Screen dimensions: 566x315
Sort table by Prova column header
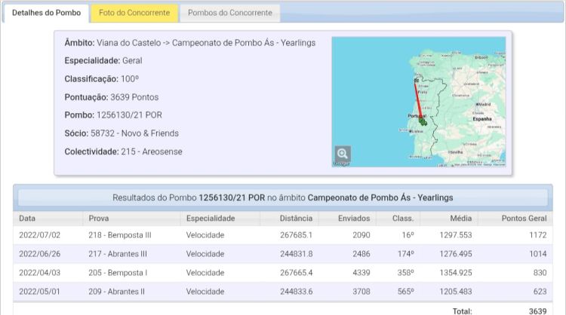99,219
